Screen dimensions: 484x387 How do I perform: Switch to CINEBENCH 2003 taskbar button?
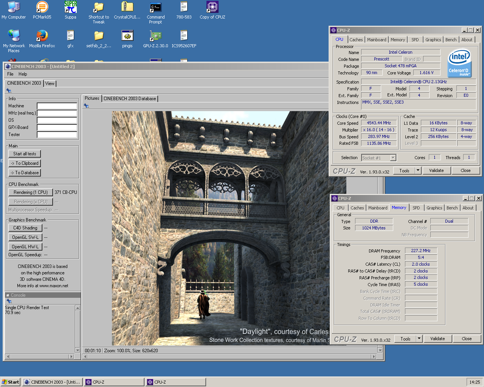52,382
